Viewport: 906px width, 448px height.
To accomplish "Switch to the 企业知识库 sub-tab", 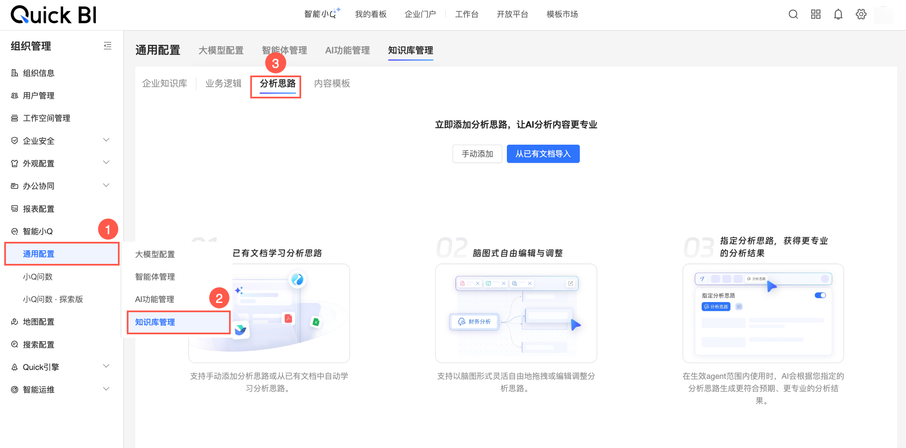I will [165, 84].
